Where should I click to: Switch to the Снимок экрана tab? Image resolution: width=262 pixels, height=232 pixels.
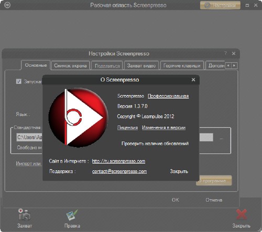(70, 65)
